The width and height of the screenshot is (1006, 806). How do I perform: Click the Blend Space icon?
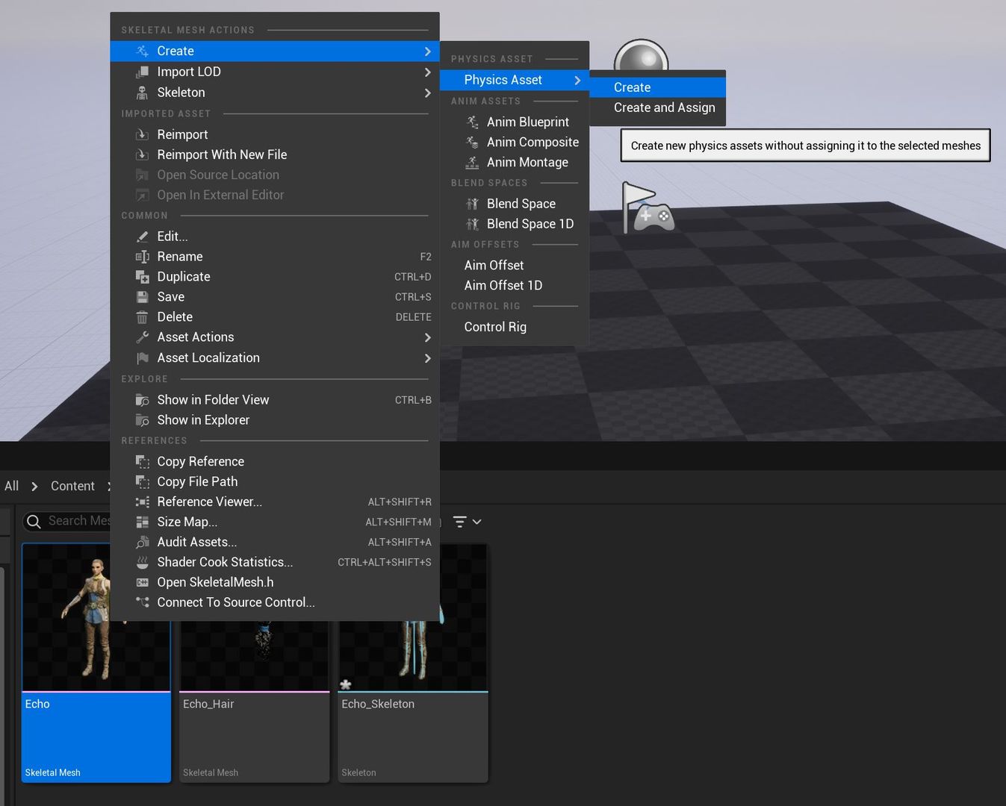pos(472,203)
